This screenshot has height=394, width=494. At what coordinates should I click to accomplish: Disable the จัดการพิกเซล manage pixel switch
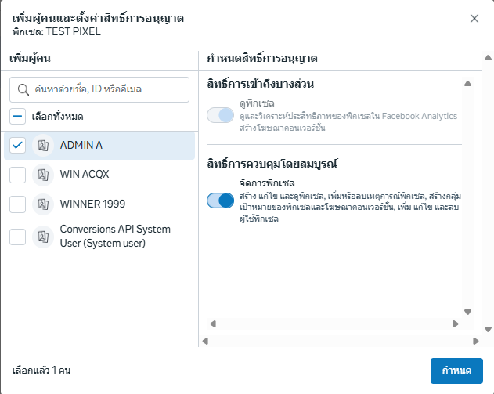[x=221, y=201]
